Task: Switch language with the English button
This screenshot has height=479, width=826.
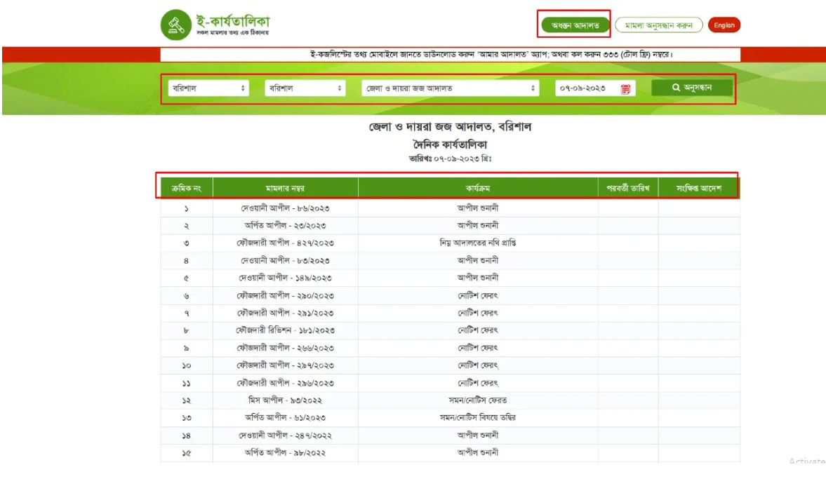Action: tap(724, 26)
